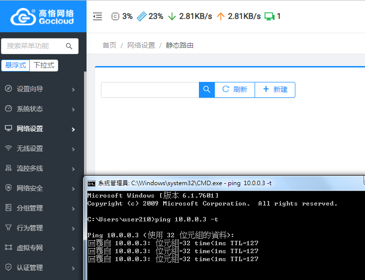Click the online device count 1
This screenshot has width=365, height=280.
(x=278, y=16)
